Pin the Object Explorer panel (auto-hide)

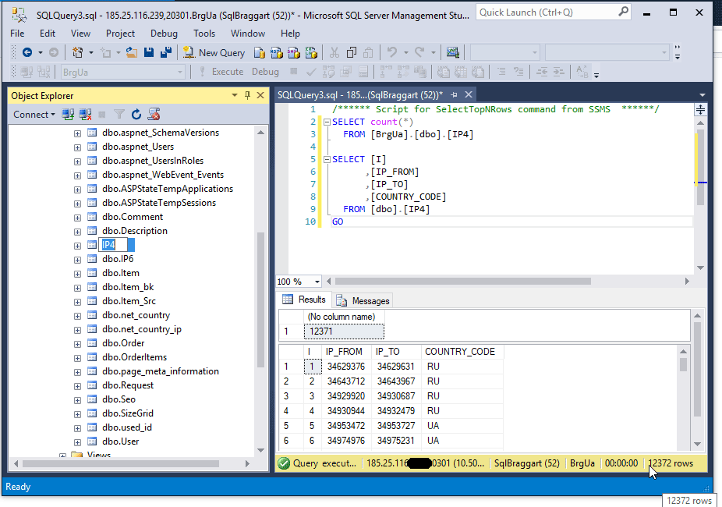coord(248,95)
